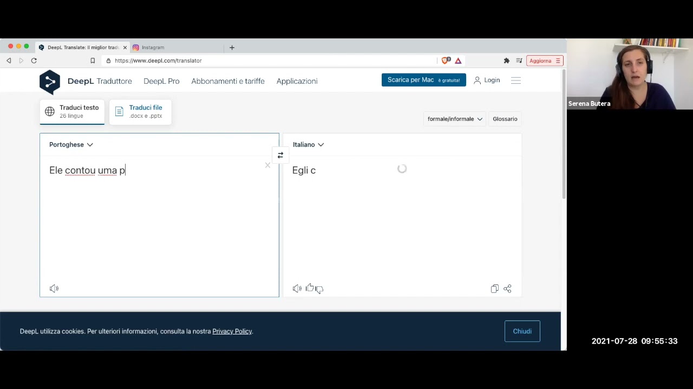
Task: Give thumbs up to translation
Action: (x=310, y=288)
